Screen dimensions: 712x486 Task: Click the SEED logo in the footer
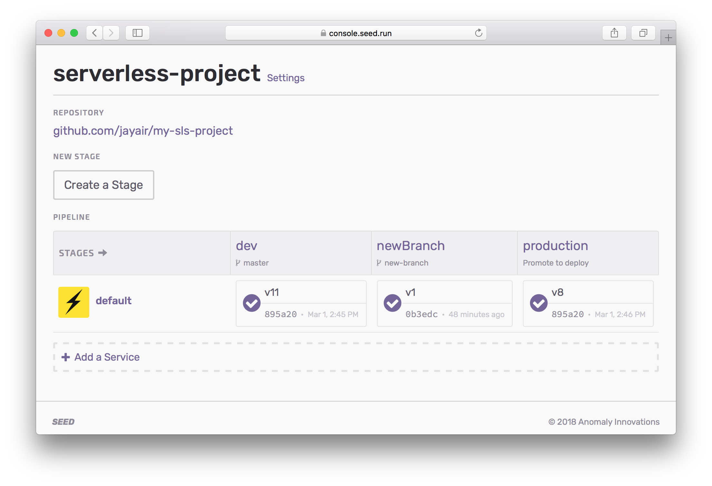click(63, 422)
